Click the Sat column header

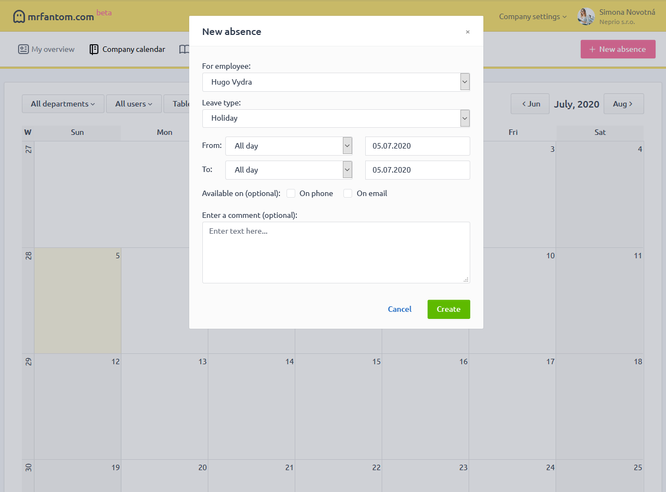[x=600, y=132]
